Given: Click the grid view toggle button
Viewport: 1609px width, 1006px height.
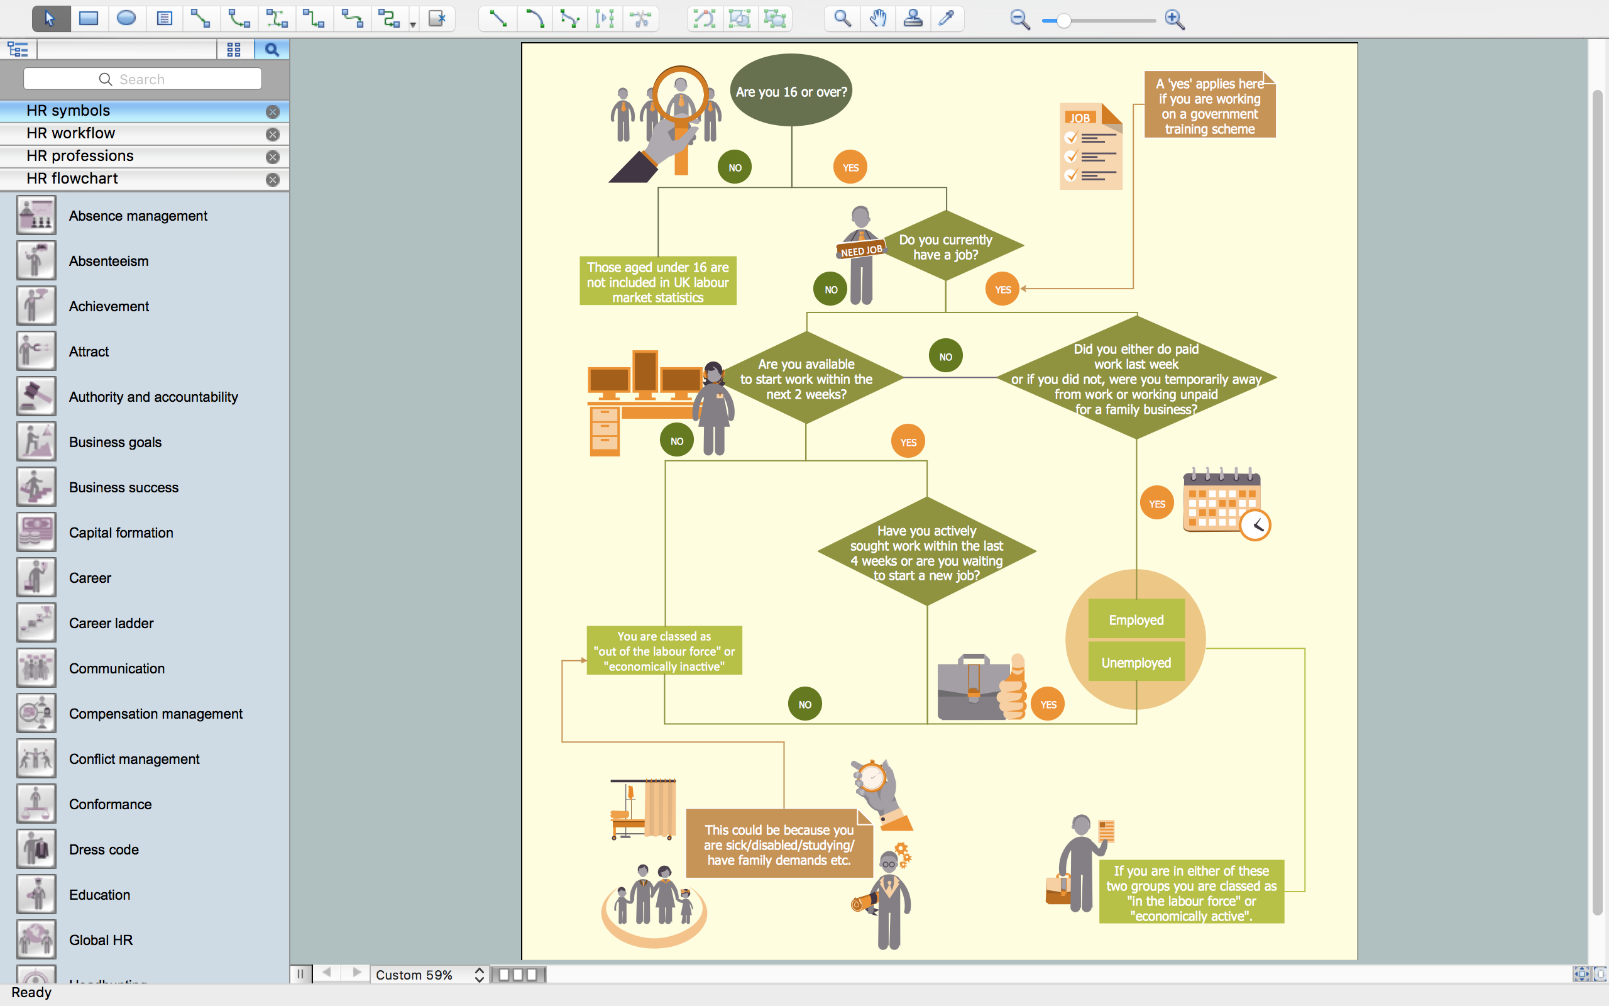Looking at the screenshot, I should coord(234,48).
